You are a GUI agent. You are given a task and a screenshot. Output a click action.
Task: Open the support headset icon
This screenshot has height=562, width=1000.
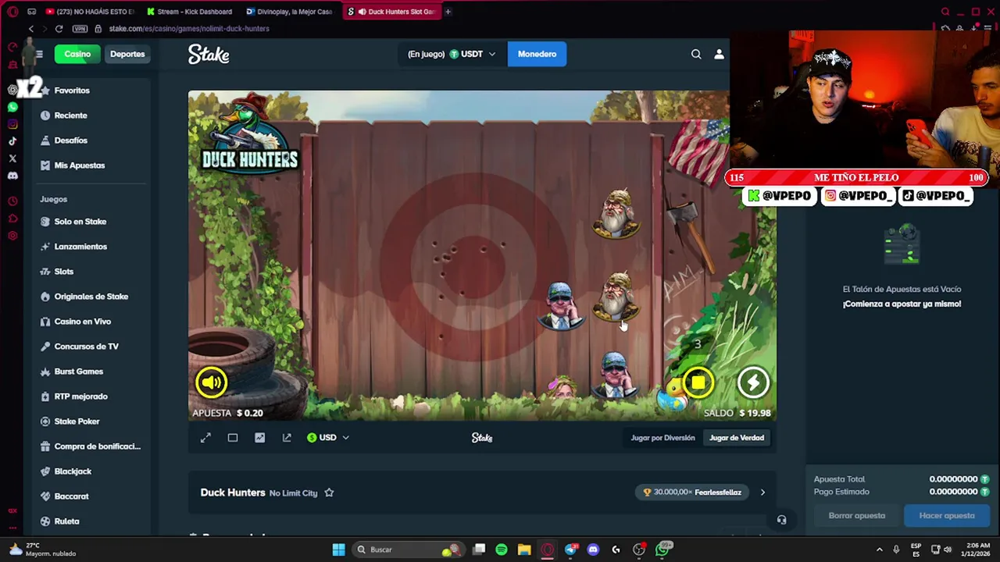(781, 520)
